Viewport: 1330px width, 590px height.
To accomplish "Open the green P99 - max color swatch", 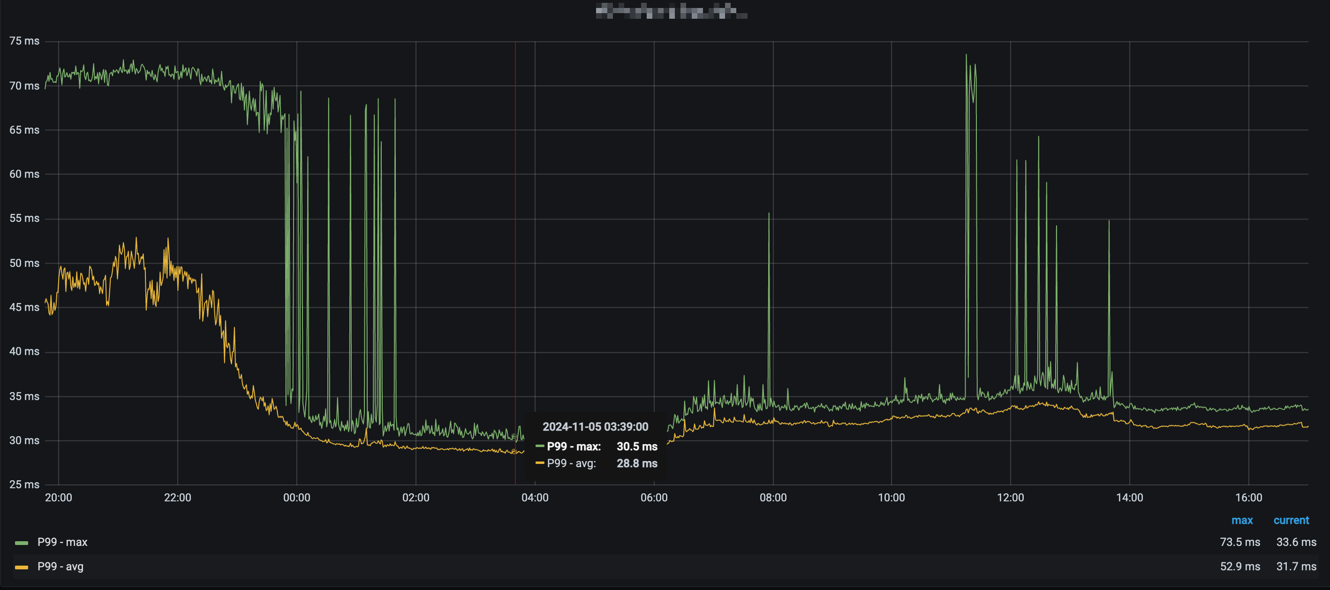I will tap(21, 543).
